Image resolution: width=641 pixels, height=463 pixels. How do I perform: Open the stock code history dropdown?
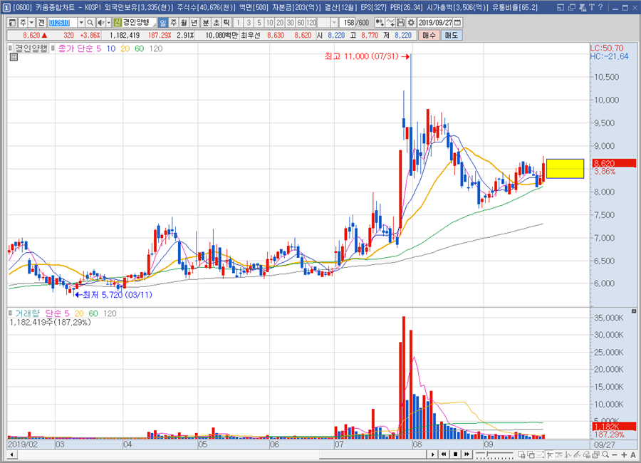pyautogui.click(x=81, y=23)
